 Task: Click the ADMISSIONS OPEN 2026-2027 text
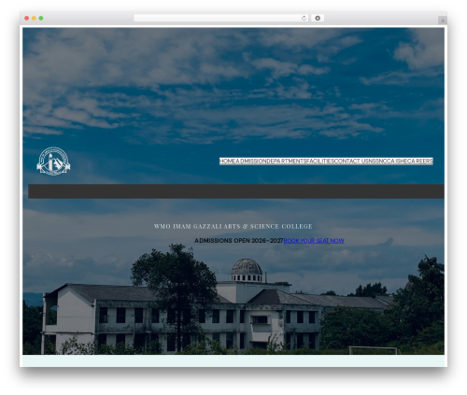pos(239,241)
